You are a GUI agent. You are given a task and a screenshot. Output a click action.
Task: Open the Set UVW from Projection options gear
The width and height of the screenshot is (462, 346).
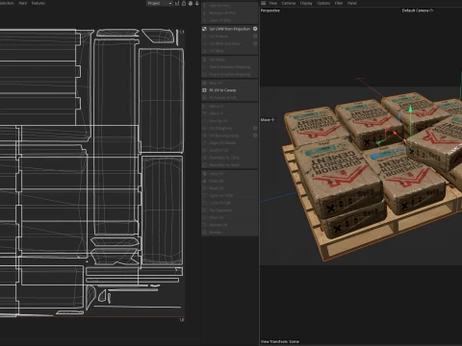click(x=255, y=29)
